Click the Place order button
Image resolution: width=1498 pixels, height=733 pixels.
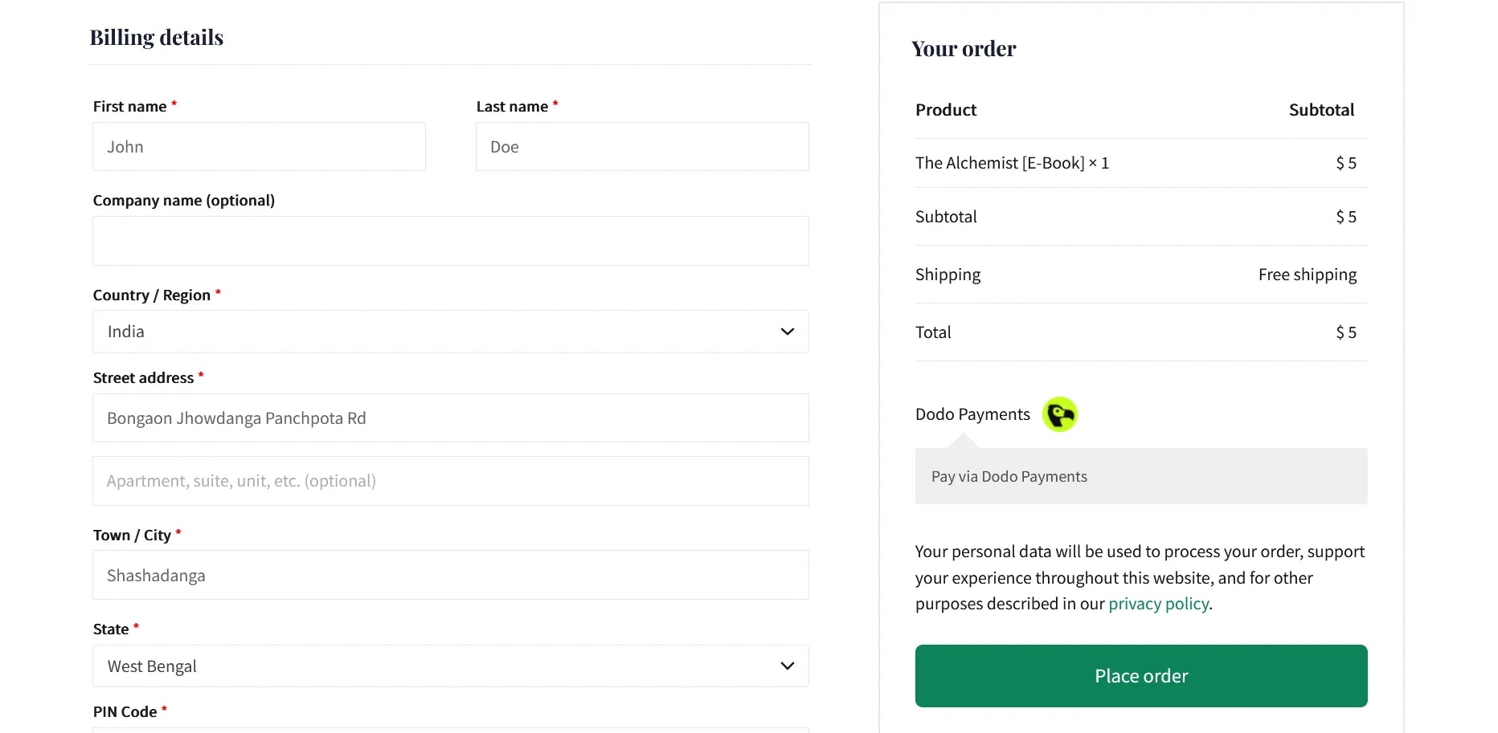pos(1140,675)
